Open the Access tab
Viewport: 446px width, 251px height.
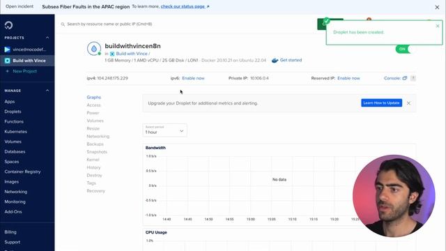[x=93, y=105]
